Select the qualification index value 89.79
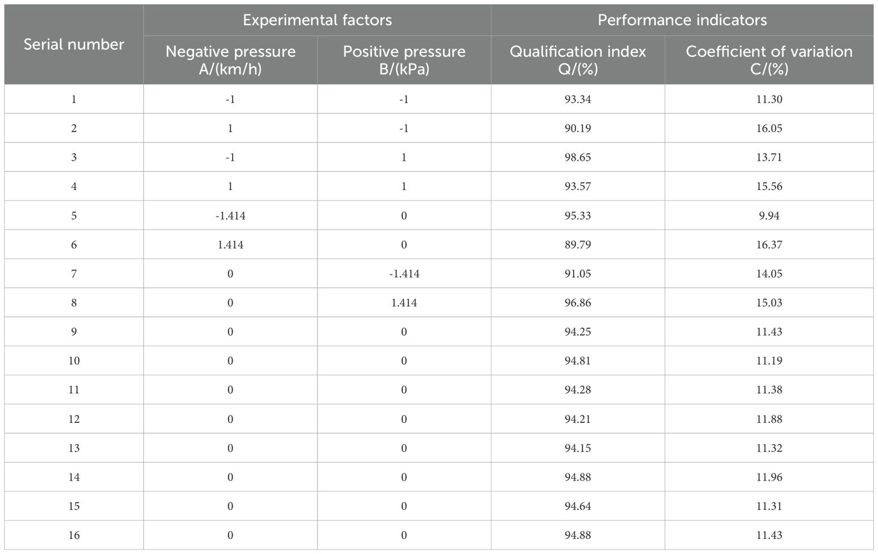Image resolution: width=878 pixels, height=554 pixels. 577,245
